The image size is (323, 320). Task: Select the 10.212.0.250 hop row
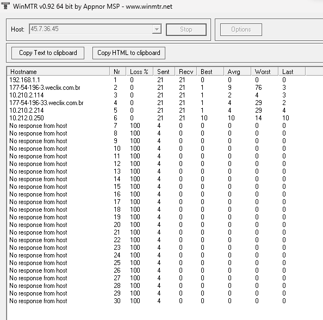[157, 118]
